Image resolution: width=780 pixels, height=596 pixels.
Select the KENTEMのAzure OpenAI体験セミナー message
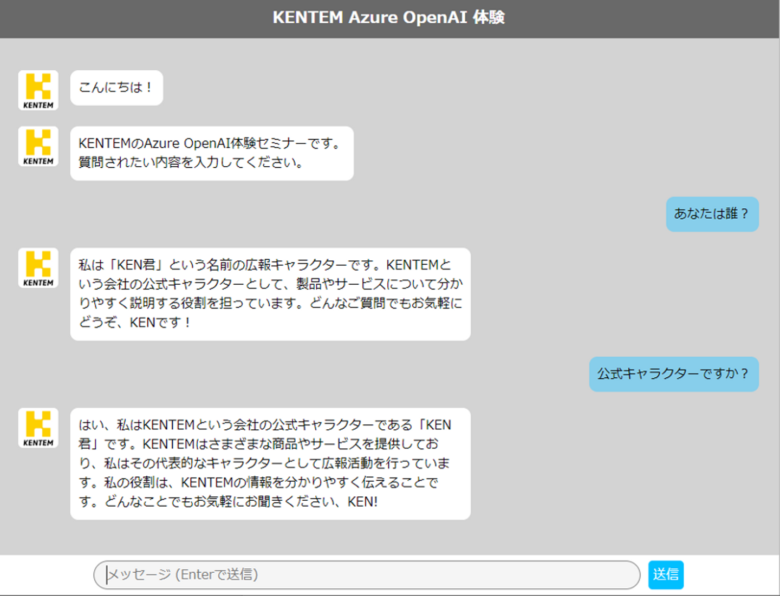pyautogui.click(x=212, y=153)
